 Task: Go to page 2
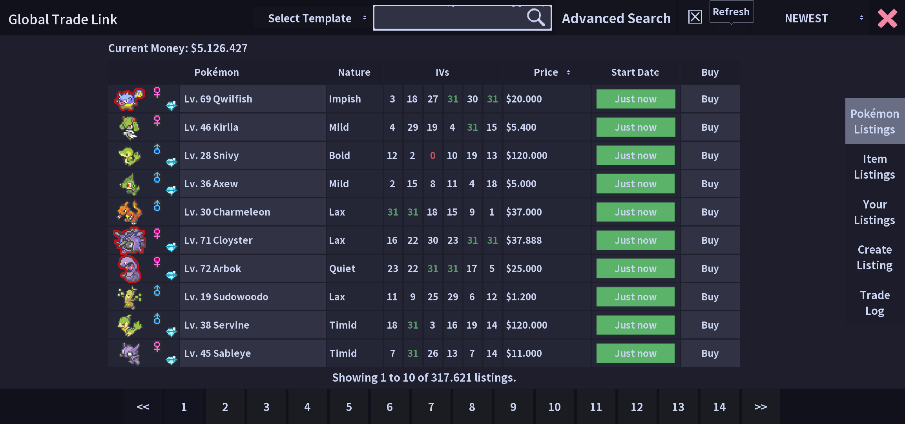pyautogui.click(x=225, y=407)
